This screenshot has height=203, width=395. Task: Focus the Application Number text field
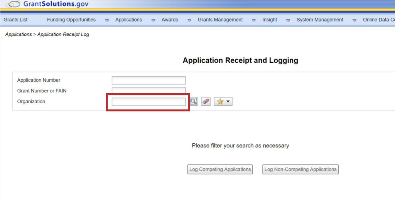coord(149,81)
